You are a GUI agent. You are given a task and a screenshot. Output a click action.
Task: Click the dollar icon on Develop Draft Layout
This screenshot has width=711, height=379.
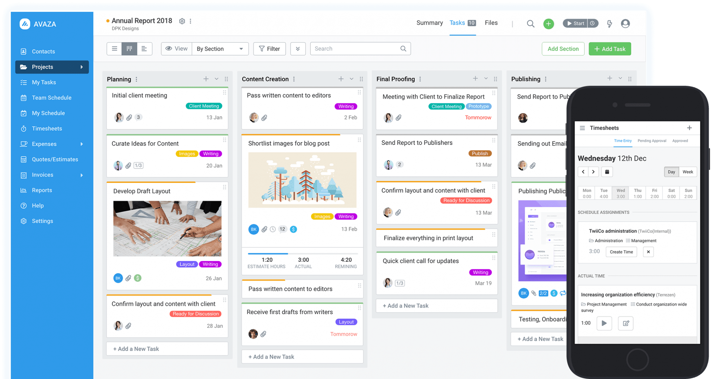(137, 278)
